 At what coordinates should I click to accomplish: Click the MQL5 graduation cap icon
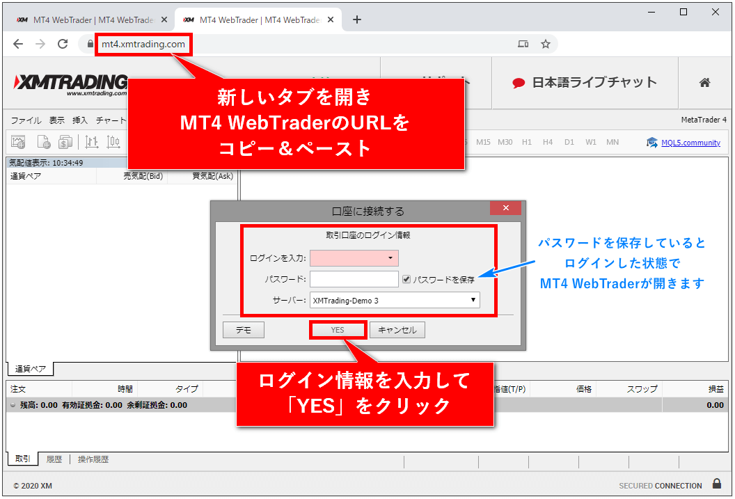(x=652, y=143)
